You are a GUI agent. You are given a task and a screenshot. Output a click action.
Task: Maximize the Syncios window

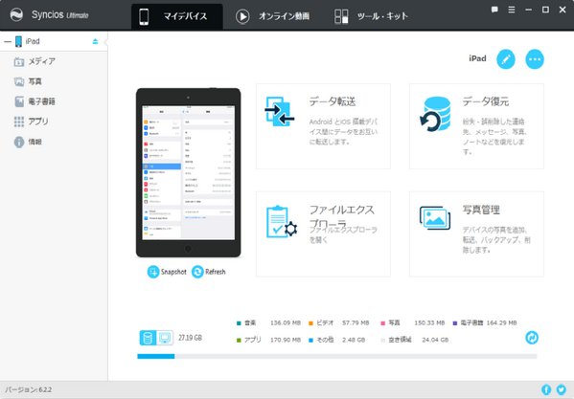(x=545, y=10)
